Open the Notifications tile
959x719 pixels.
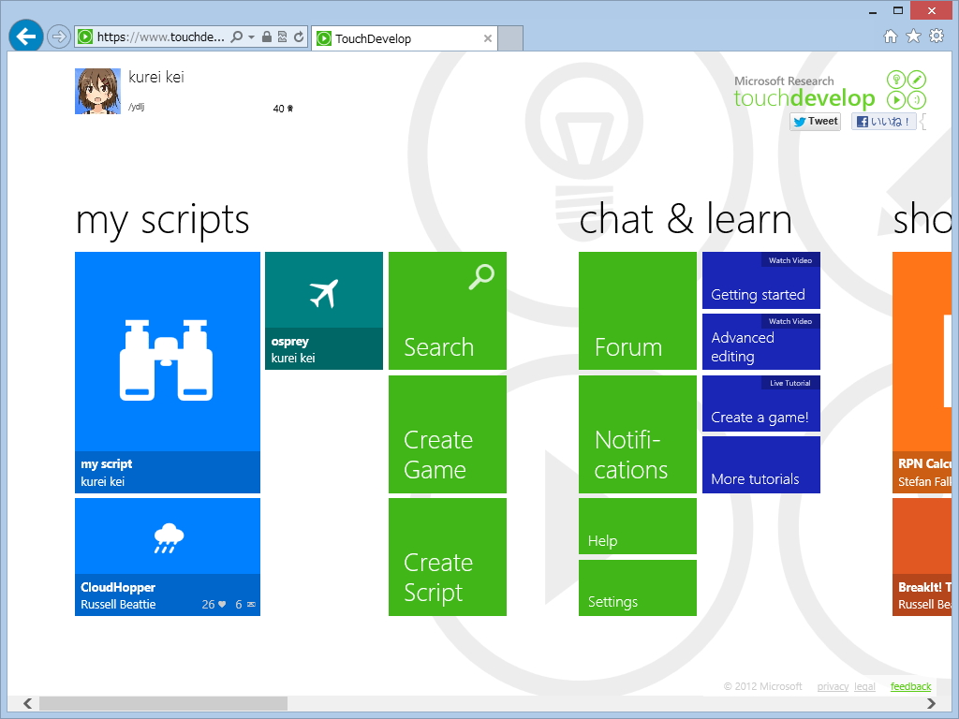(x=637, y=434)
